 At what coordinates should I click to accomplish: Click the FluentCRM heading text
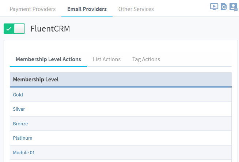[x=50, y=29]
